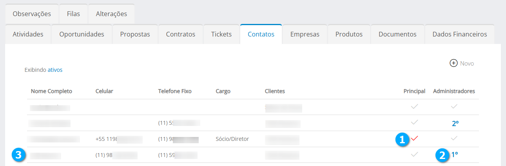Click the red Principal checkmark
This screenshot has height=166, width=506.
pyautogui.click(x=414, y=138)
